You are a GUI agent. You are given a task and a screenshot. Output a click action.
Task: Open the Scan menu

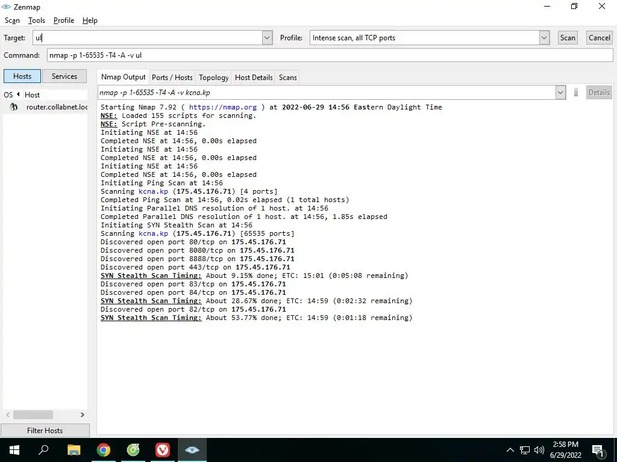12,20
